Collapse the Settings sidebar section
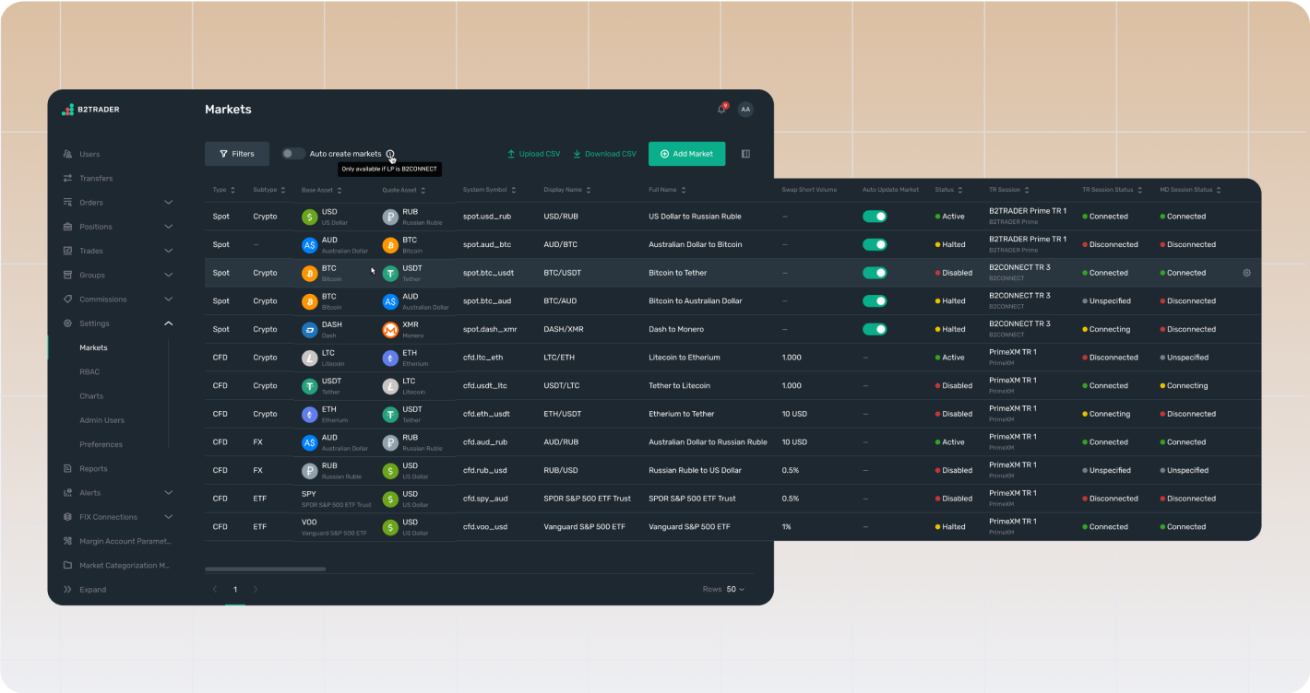Screen dimensions: 1310x693 click(168, 323)
